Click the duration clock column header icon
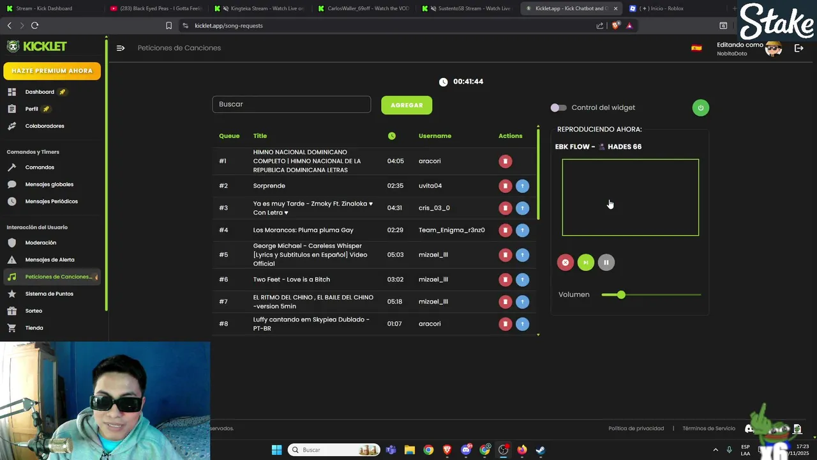 [x=391, y=136]
